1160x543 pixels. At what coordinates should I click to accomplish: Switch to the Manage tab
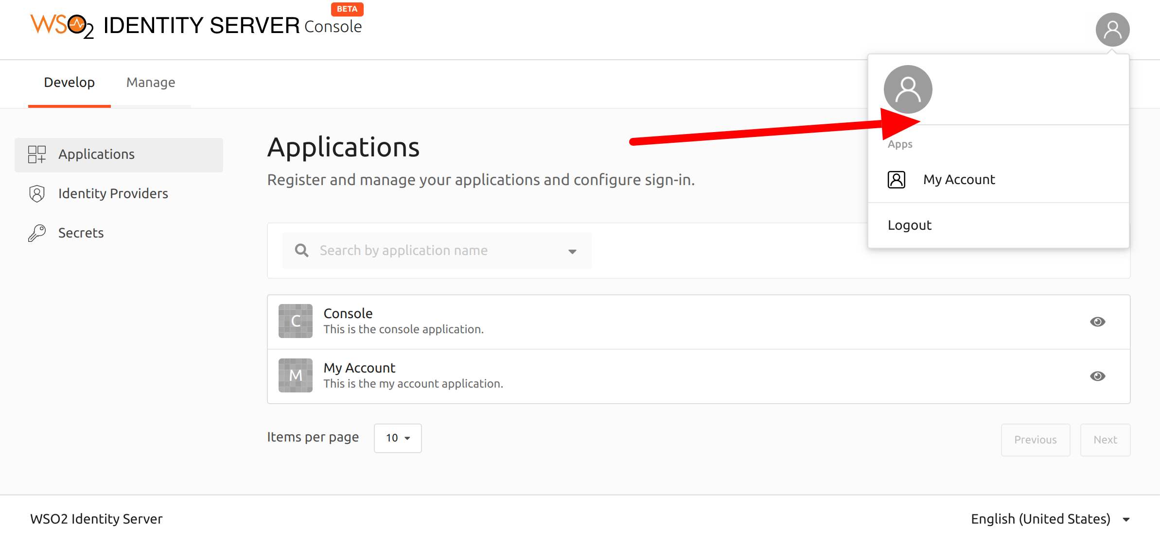[x=151, y=83]
